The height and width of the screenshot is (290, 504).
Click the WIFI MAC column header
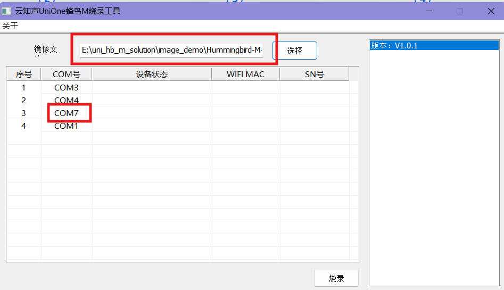click(x=245, y=74)
